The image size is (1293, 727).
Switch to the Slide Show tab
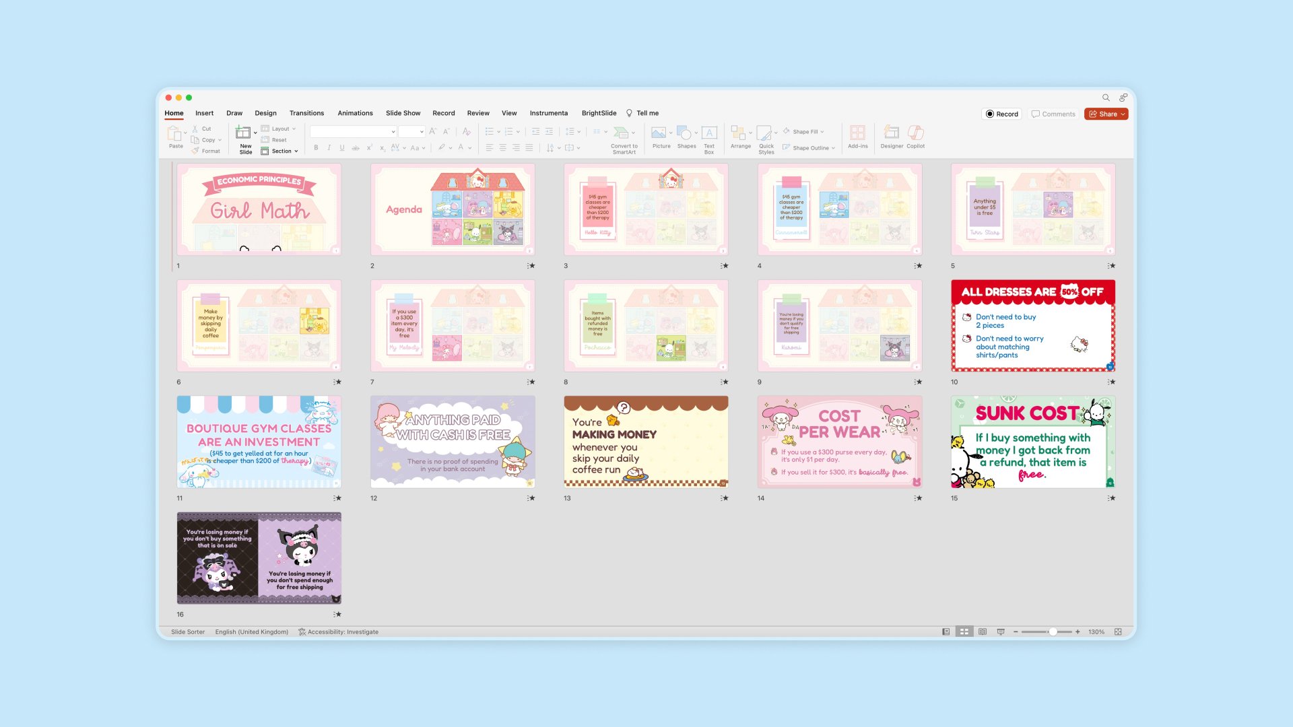click(403, 113)
